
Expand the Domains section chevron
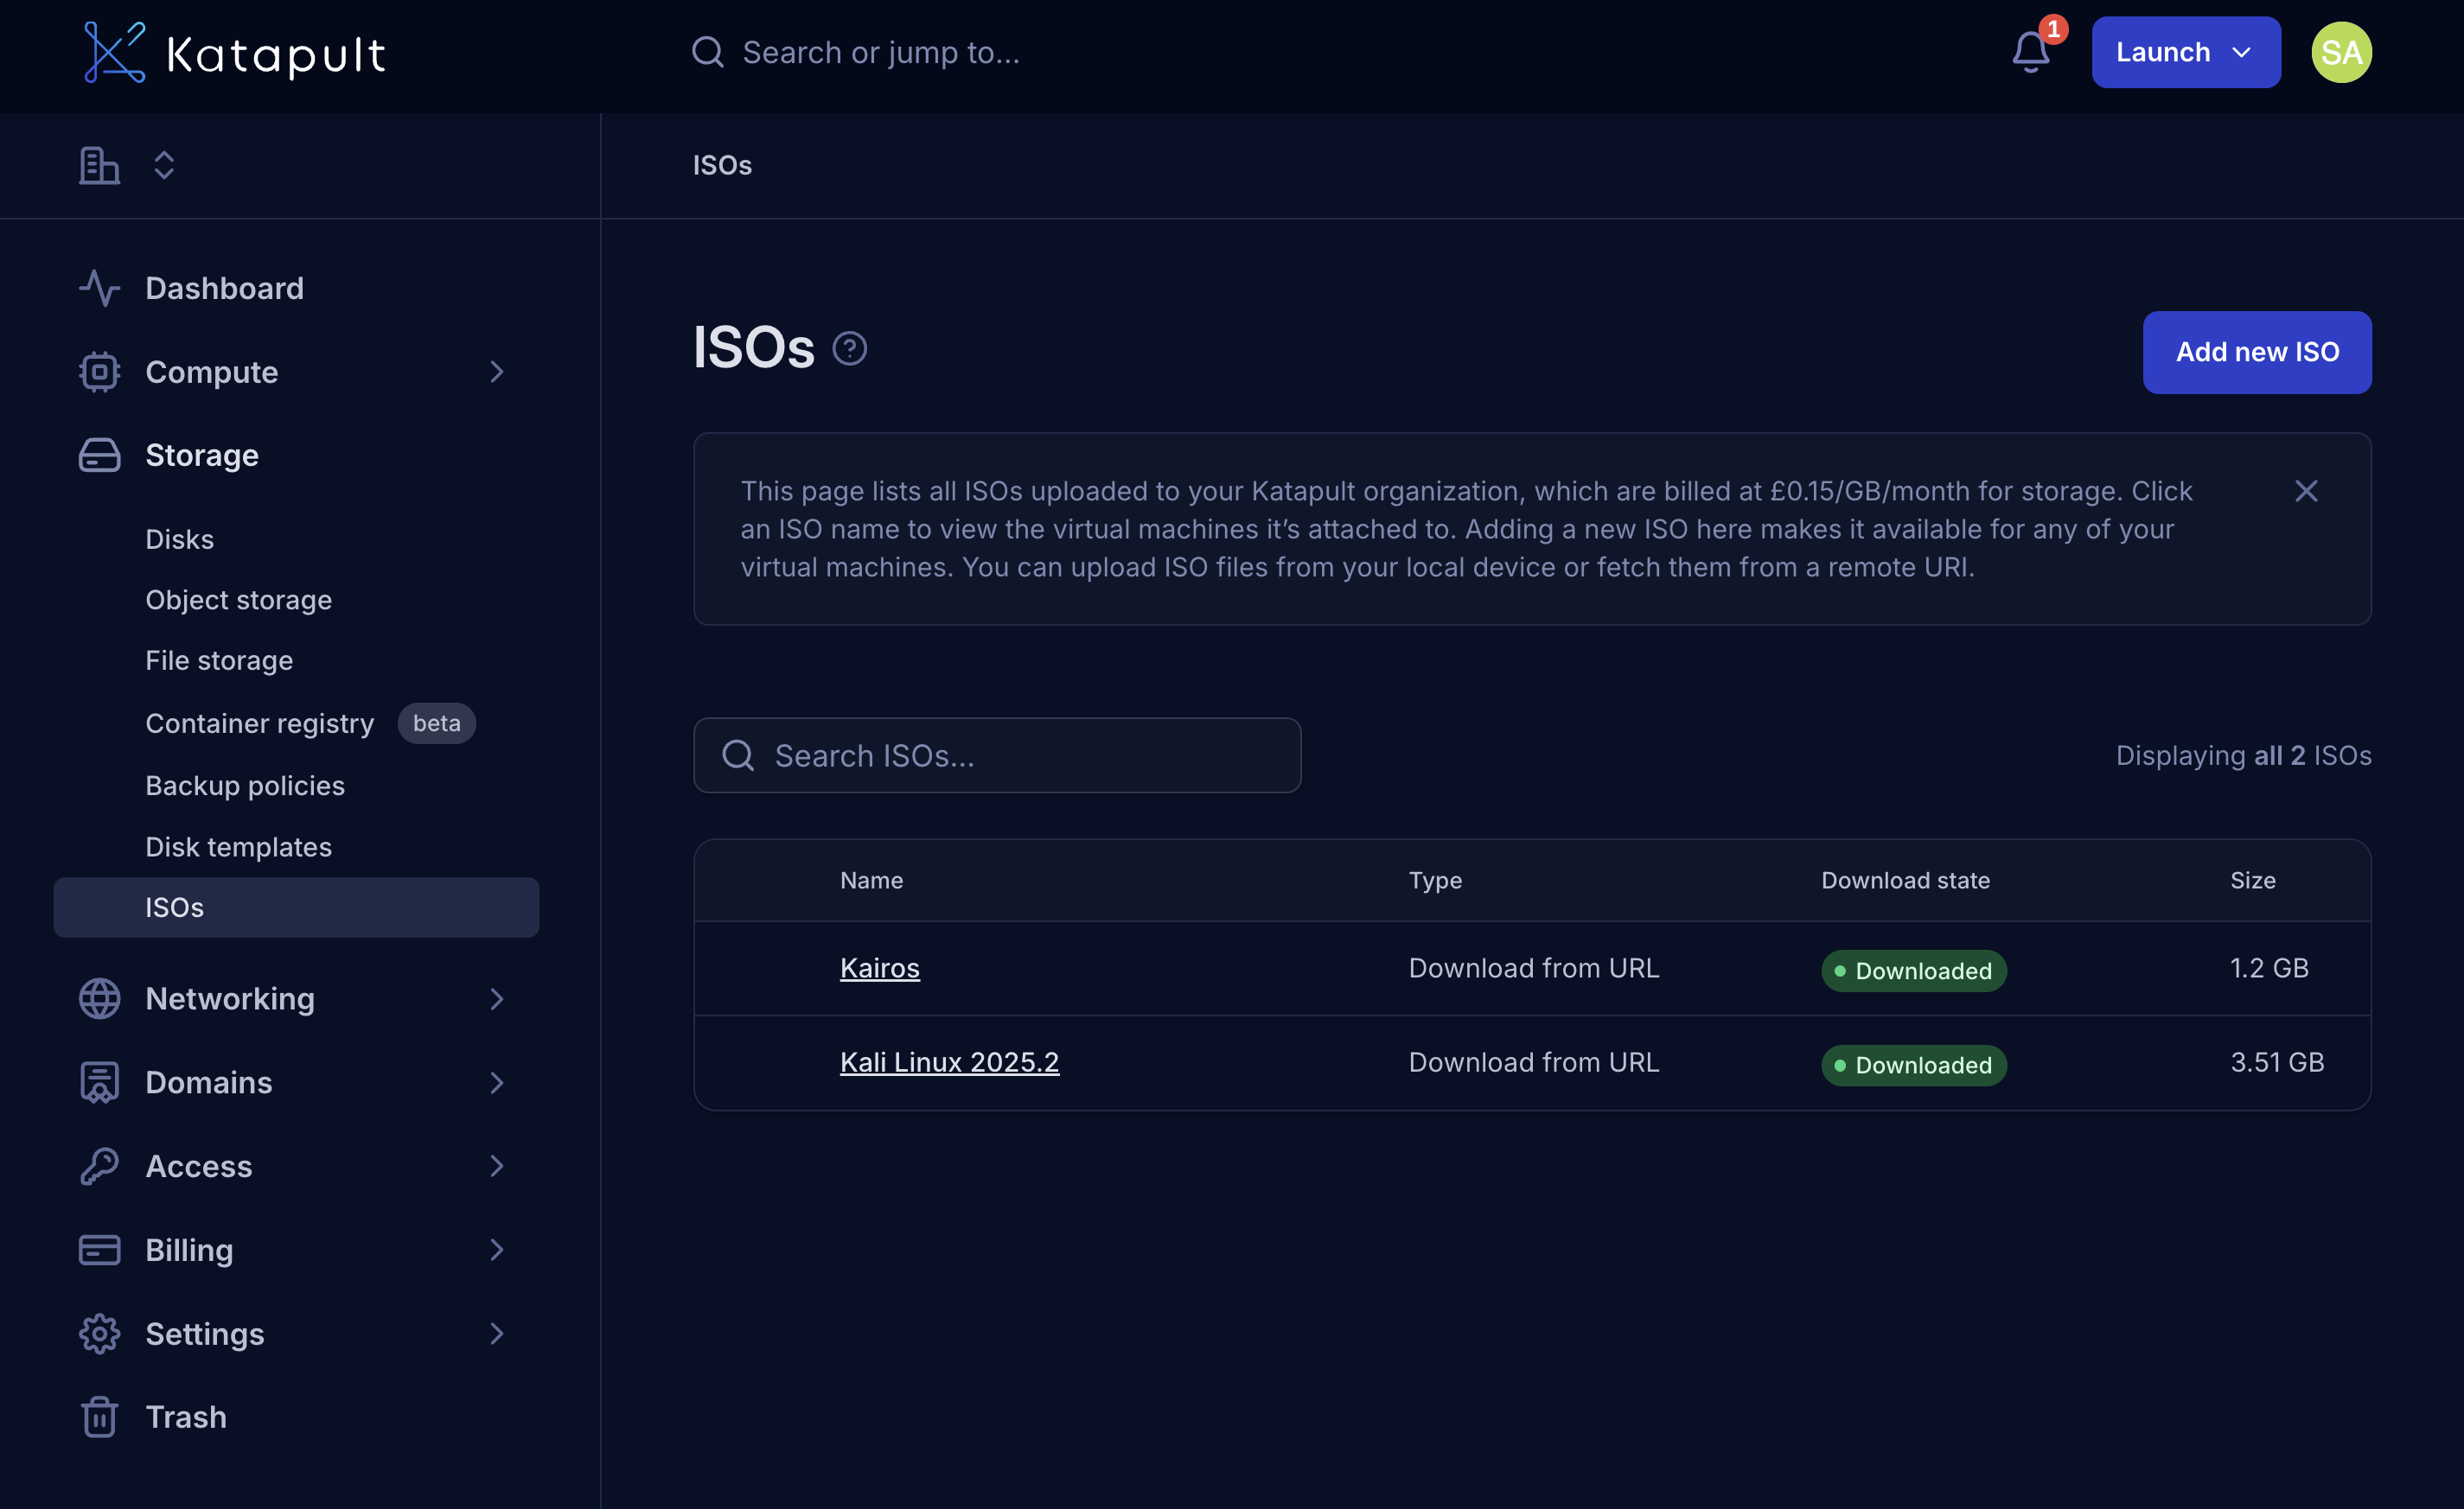pyautogui.click(x=496, y=1082)
